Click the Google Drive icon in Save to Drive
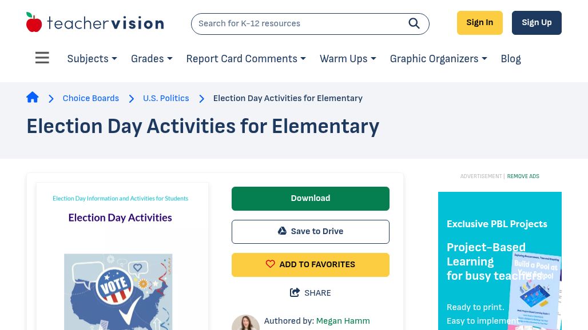Image resolution: width=588 pixels, height=330 pixels. click(x=282, y=231)
